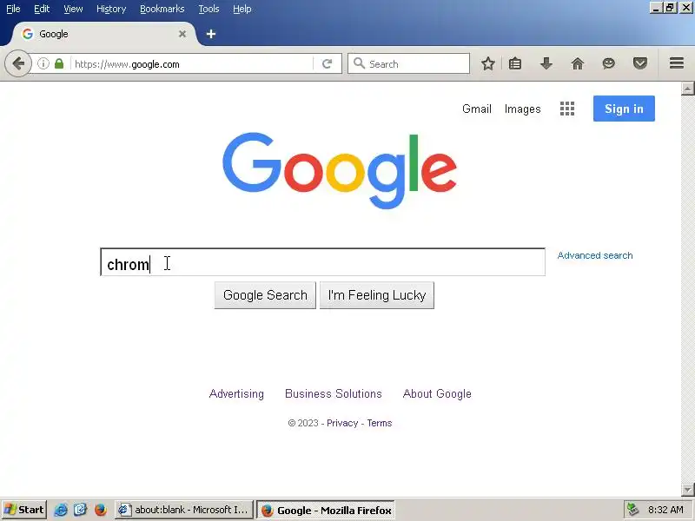Open the Advertising link
The height and width of the screenshot is (521, 695).
point(236,394)
